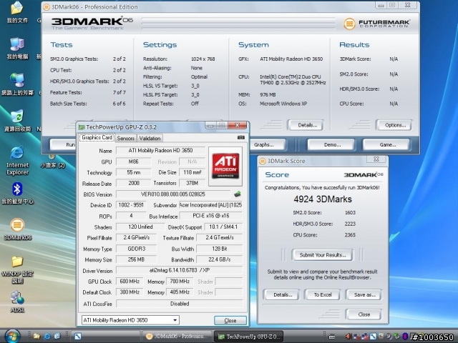The image size is (458, 343).
Task: Click the CPU Score 2365 value
Action: pos(350,235)
